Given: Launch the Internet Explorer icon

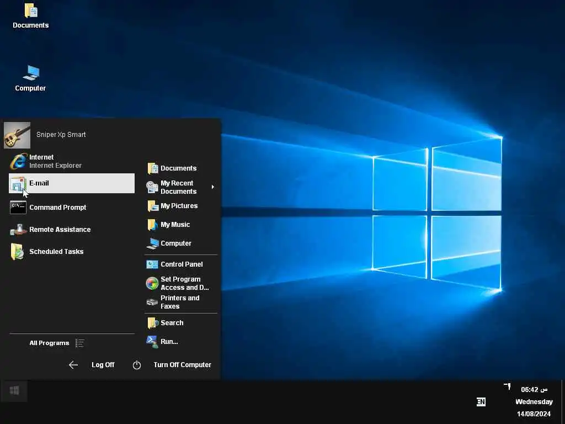Looking at the screenshot, I should click(x=18, y=161).
